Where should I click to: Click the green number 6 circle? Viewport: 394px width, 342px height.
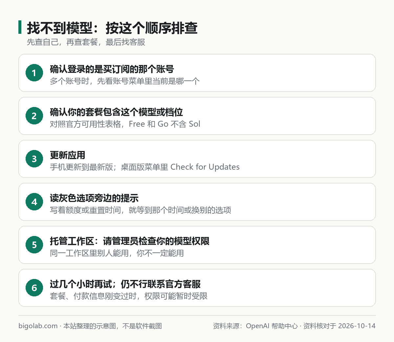[34, 288]
